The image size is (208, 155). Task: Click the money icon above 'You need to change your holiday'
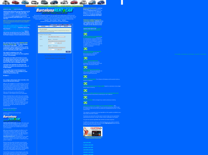pyautogui.click(x=85, y=103)
